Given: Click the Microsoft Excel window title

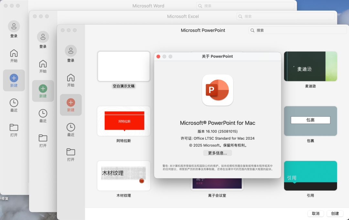Looking at the screenshot, I should click(183, 16).
